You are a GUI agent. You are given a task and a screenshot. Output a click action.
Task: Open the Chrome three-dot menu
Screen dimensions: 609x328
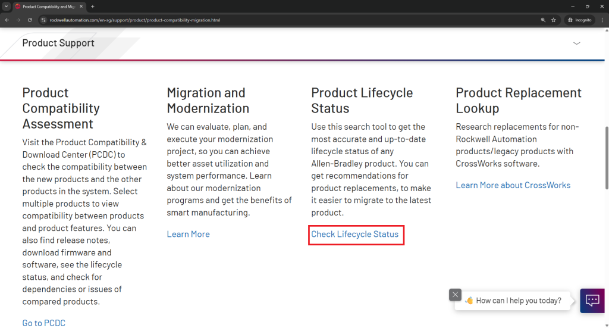[x=601, y=20]
